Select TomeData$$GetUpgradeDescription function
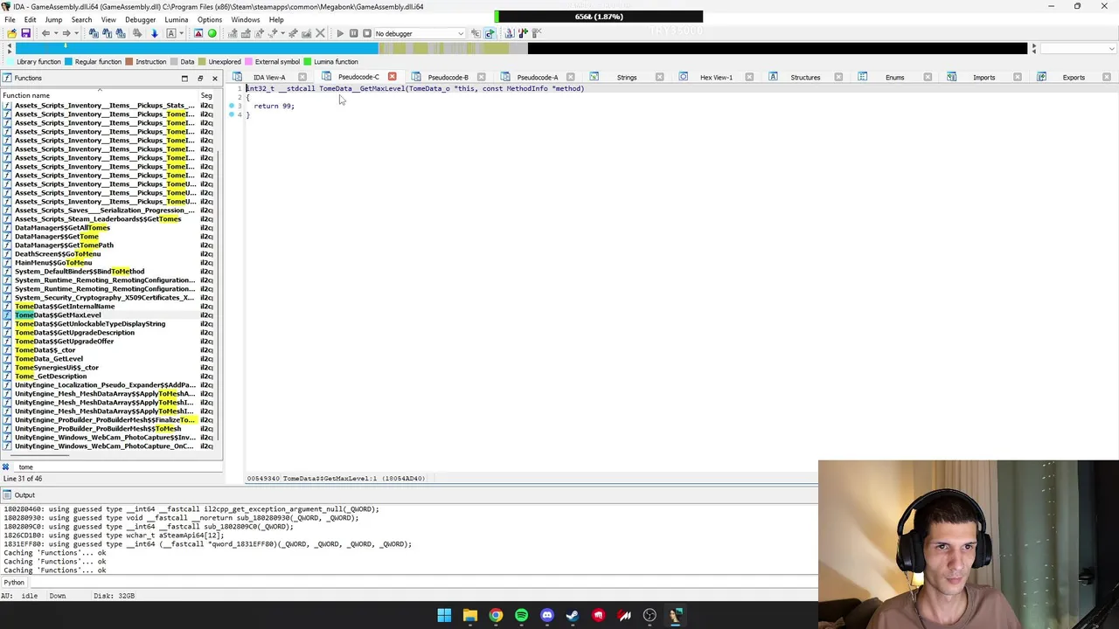Image resolution: width=1119 pixels, height=629 pixels. pyautogui.click(x=74, y=332)
